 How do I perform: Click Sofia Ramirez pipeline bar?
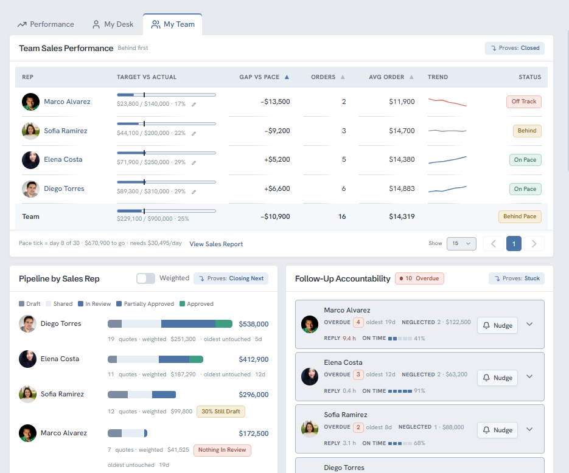142,395
